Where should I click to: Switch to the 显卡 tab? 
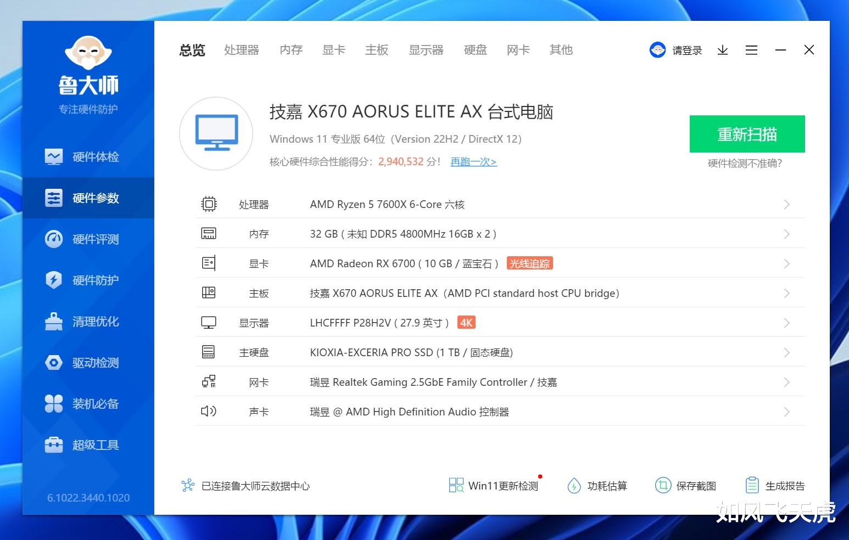coord(333,50)
